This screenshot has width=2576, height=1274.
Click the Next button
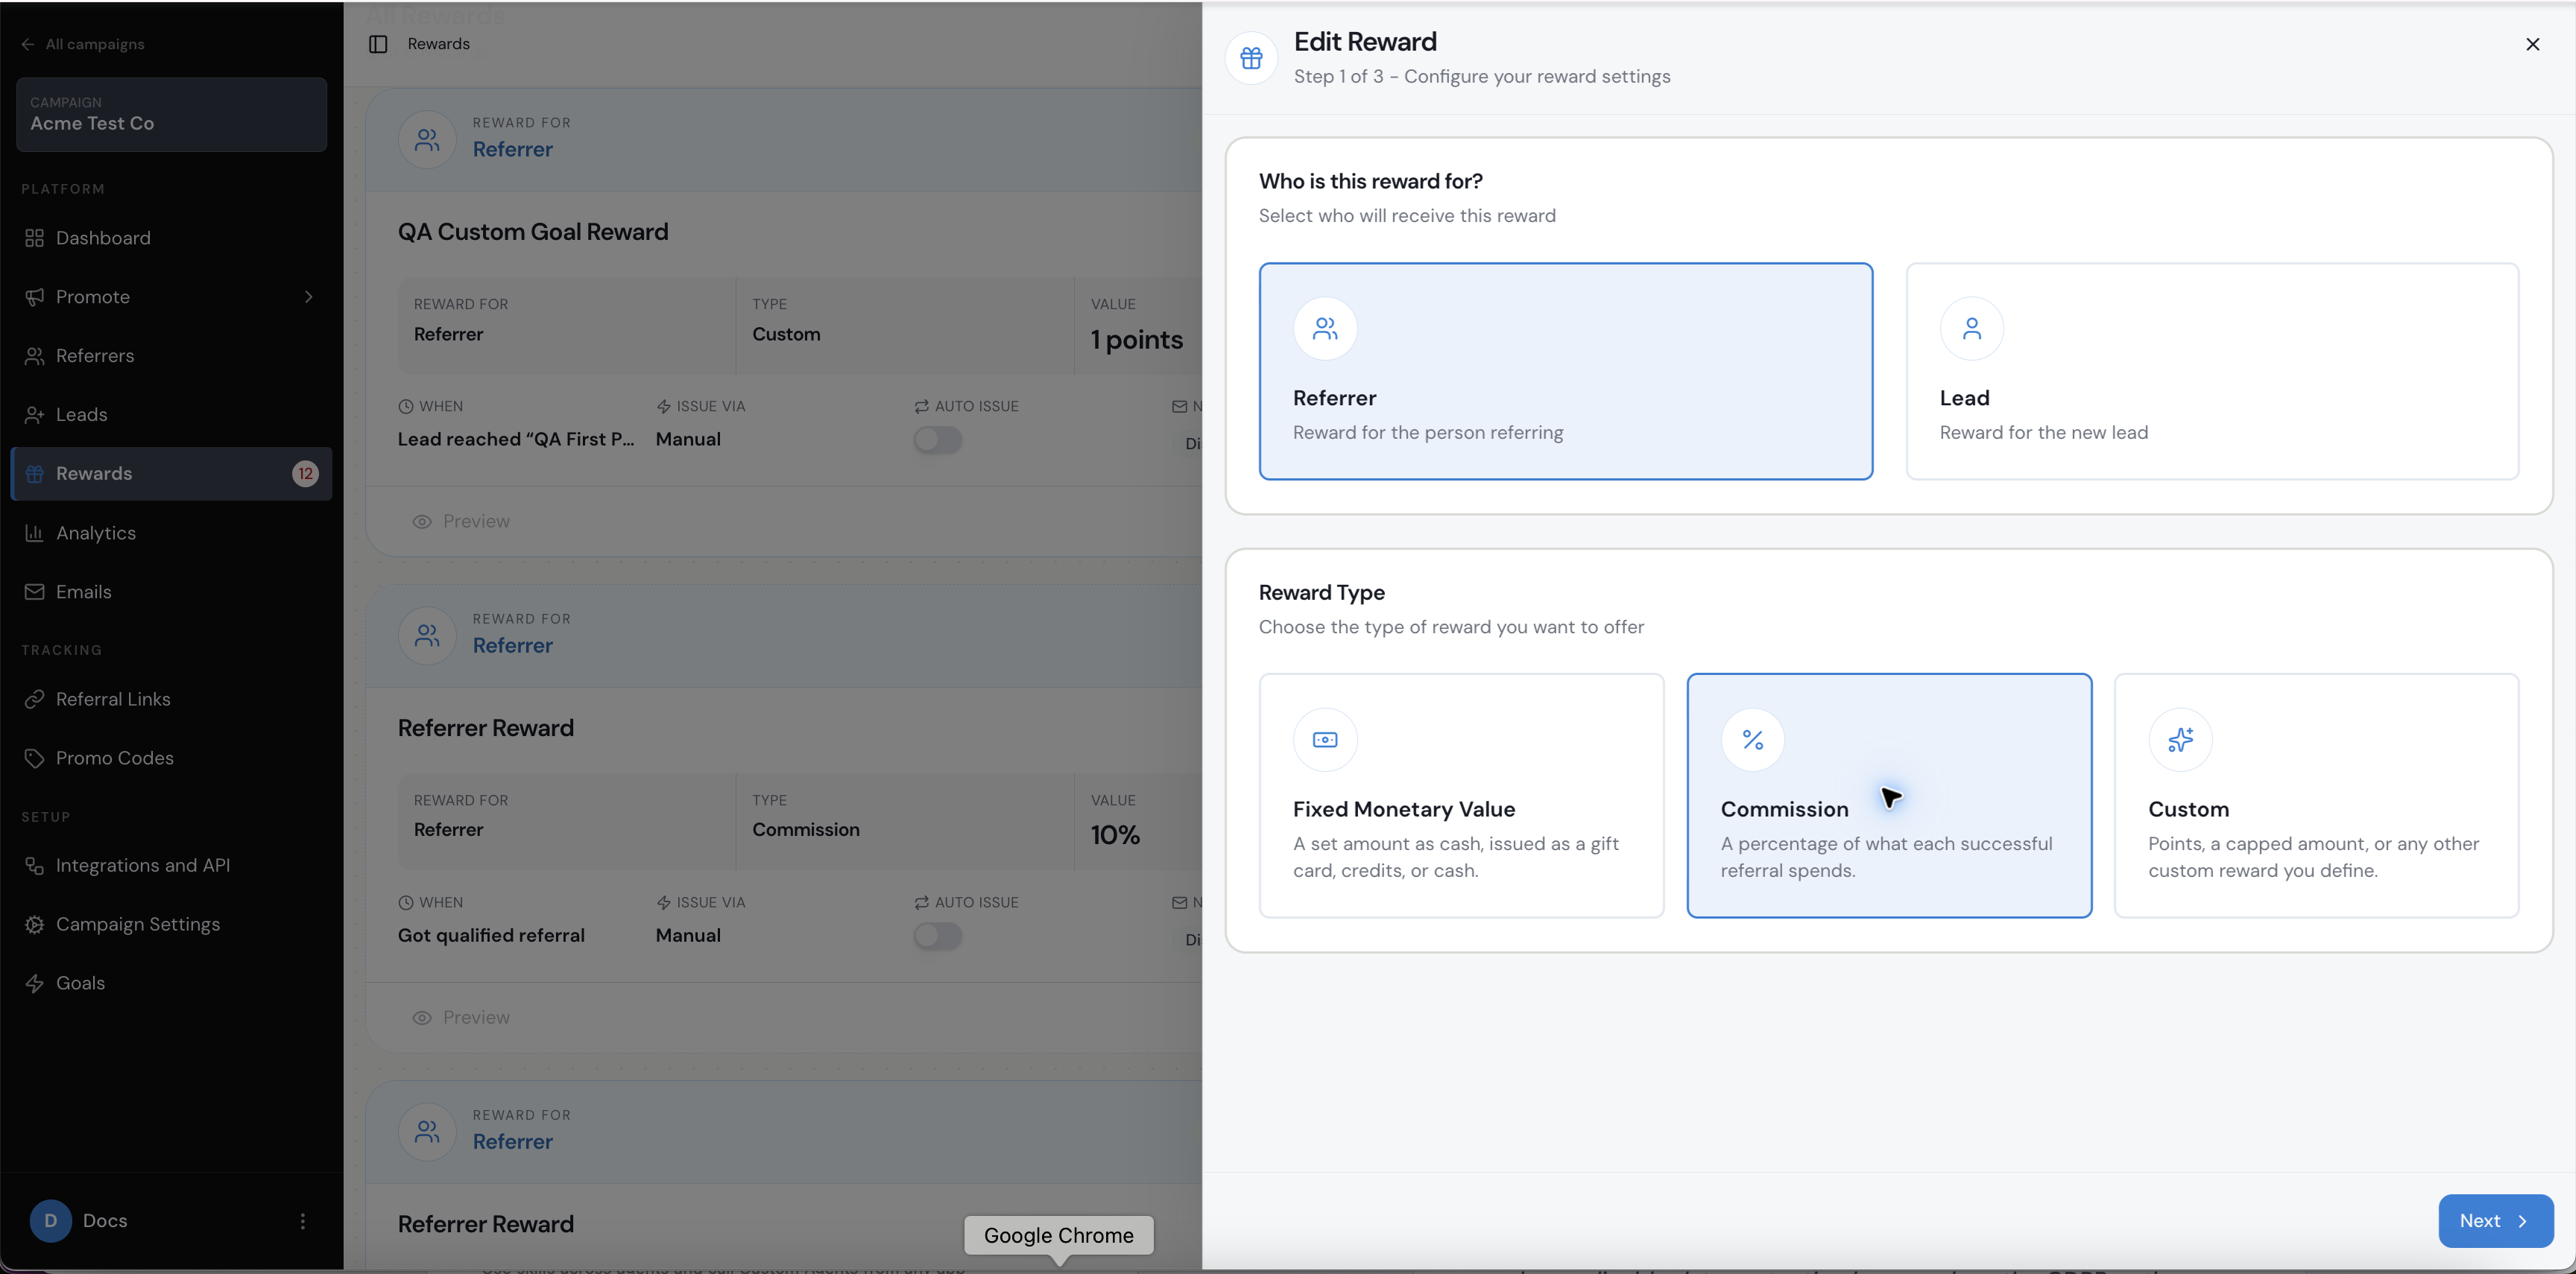(2495, 1220)
